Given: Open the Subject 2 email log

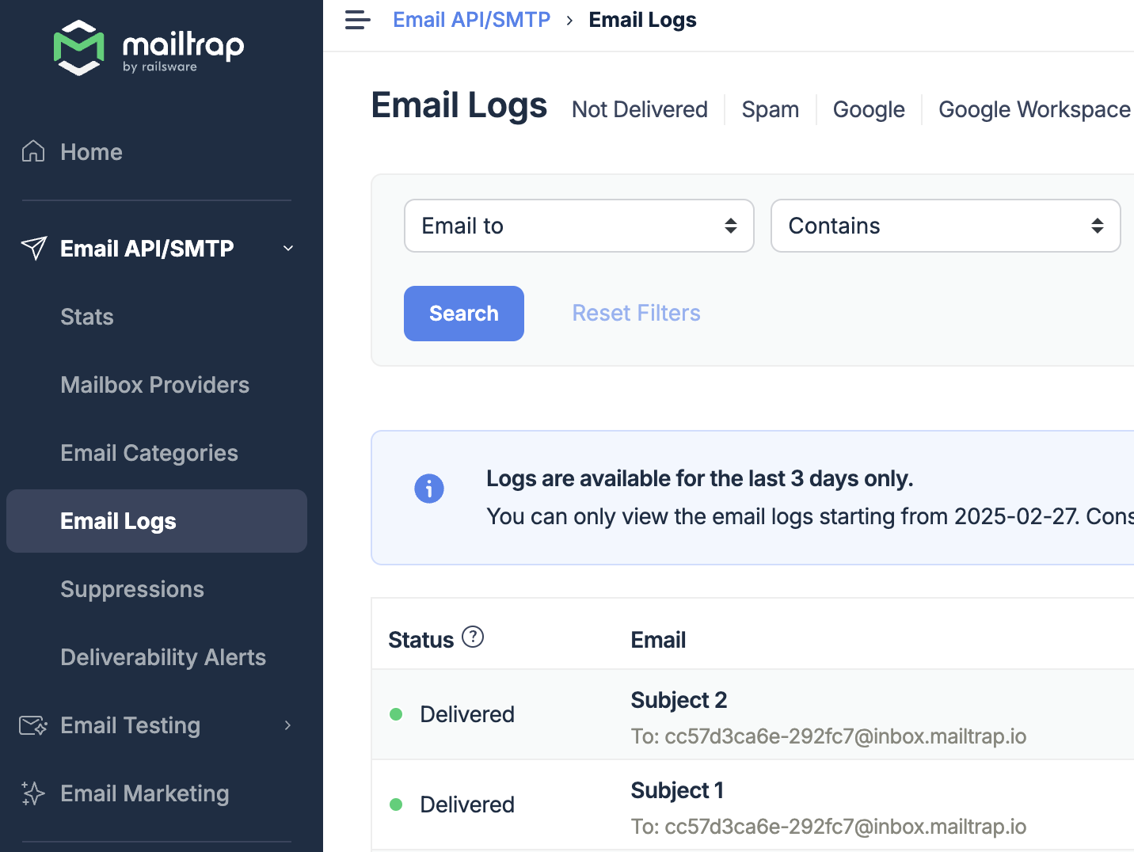Looking at the screenshot, I should click(x=679, y=700).
